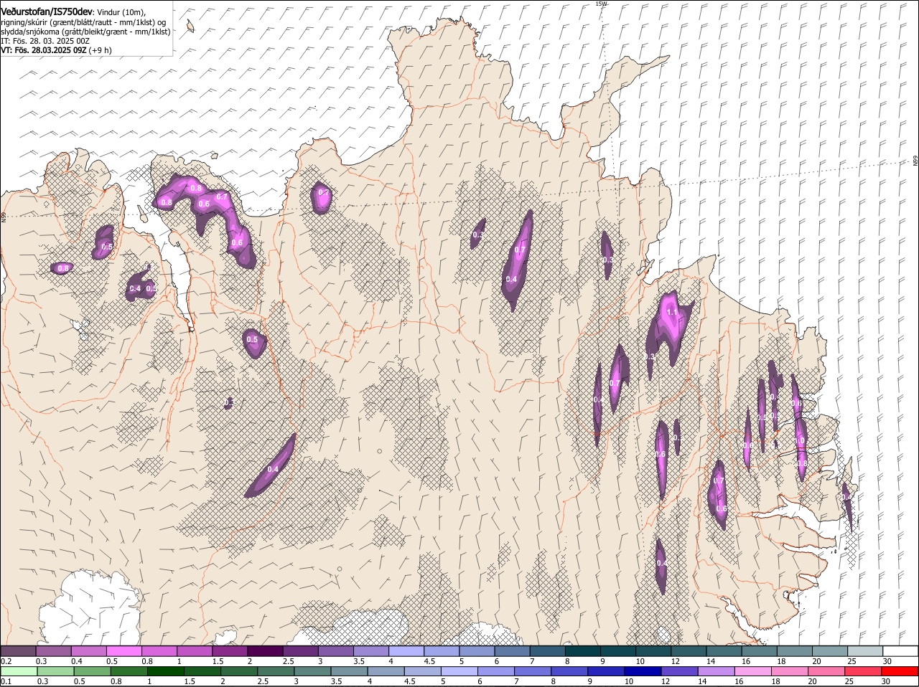Select the 'slydda/snjókoma' sleet/snow description line
This screenshot has height=687, width=919.
click(85, 32)
